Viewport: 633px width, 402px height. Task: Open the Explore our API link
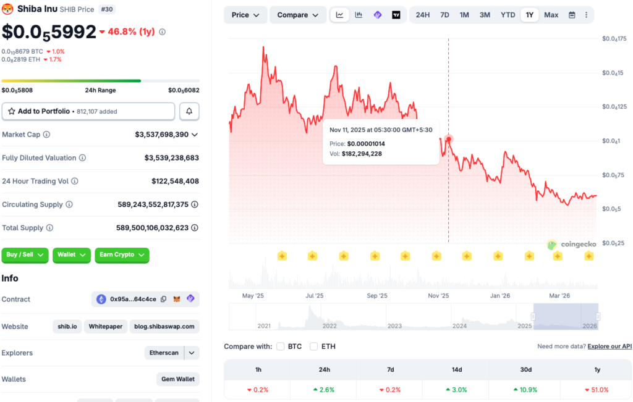(x=610, y=346)
